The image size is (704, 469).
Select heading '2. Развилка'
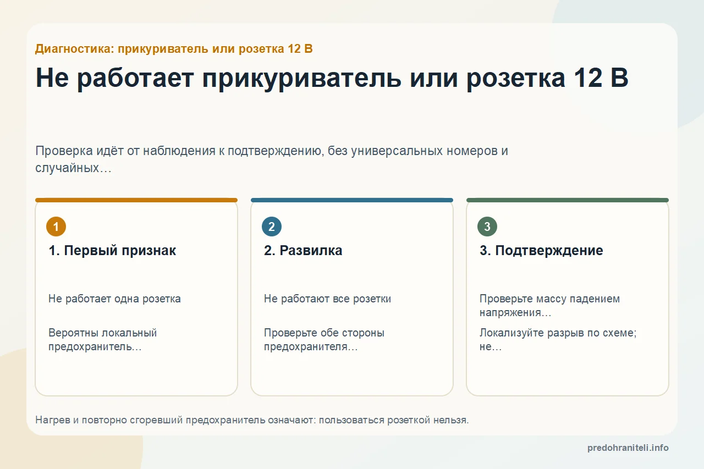point(303,251)
